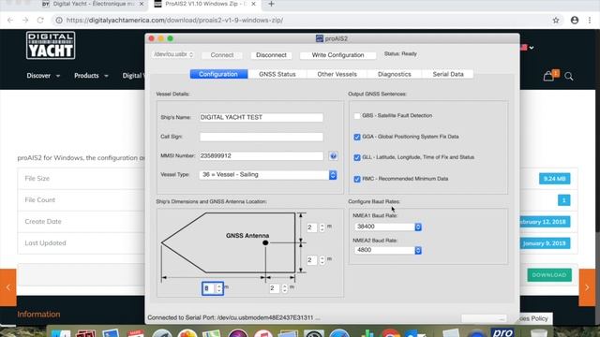This screenshot has height=337, width=600.
Task: Click the January 9, 2019 date badge
Action: click(545, 243)
